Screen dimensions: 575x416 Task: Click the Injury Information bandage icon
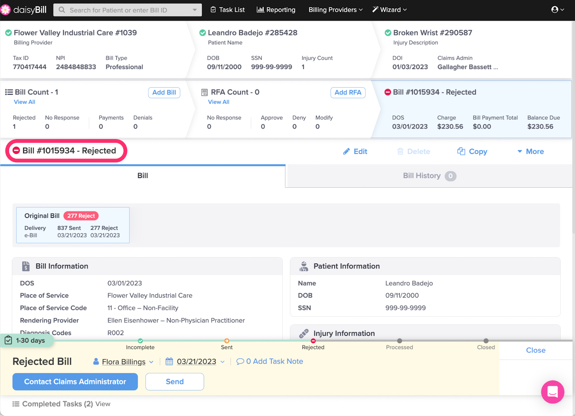[304, 333]
